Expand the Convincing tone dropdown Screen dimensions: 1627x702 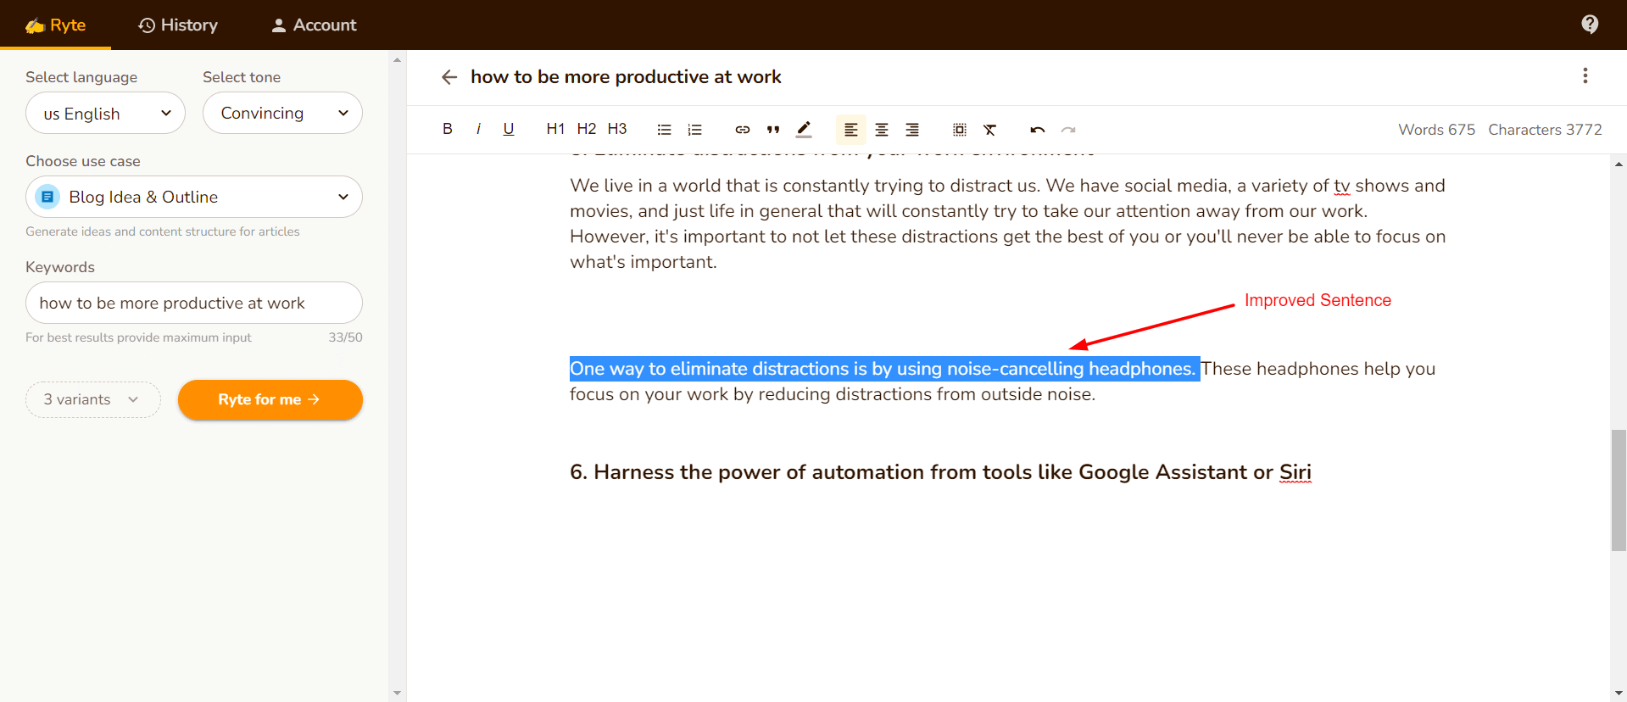click(x=282, y=113)
